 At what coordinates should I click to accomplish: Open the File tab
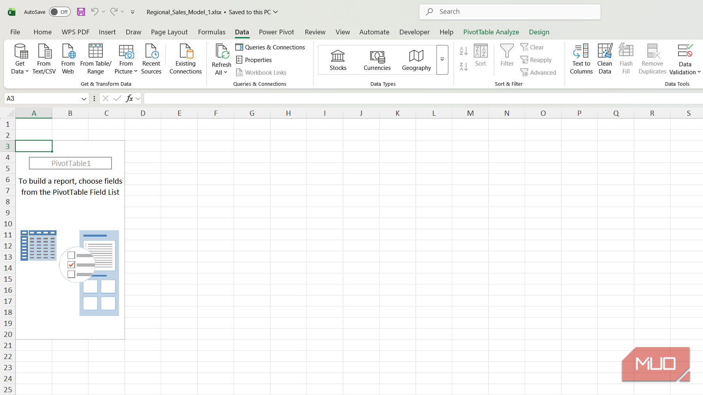click(x=15, y=32)
